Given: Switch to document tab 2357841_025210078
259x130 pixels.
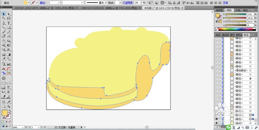Looking at the screenshot, I should coord(44,8).
